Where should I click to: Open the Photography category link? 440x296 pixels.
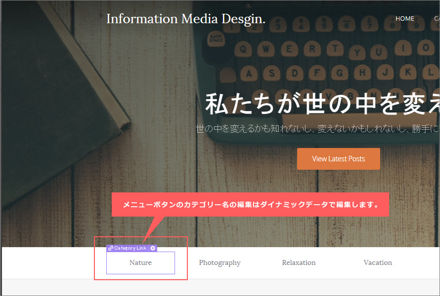click(220, 262)
